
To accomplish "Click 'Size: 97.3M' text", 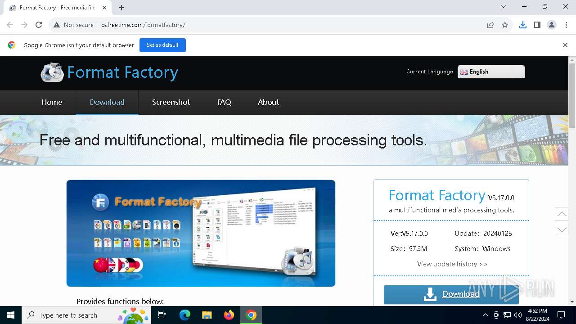I will click(x=409, y=249).
